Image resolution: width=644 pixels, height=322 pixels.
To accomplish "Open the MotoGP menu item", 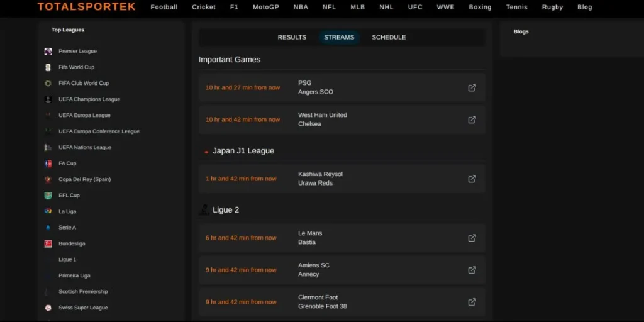I will pos(266,7).
